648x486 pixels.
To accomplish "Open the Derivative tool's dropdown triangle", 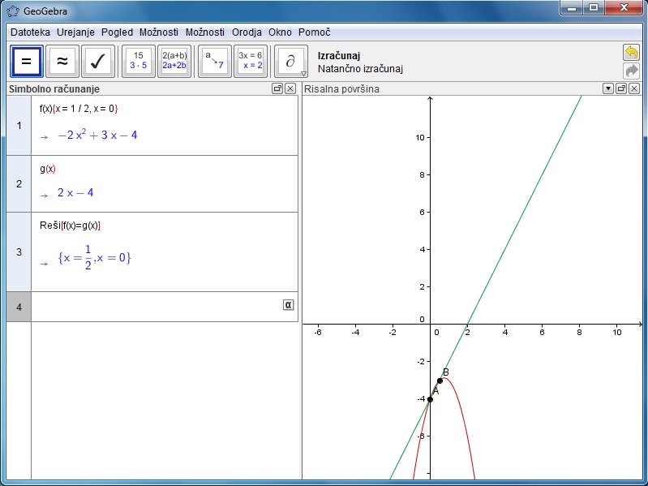I will [x=304, y=73].
